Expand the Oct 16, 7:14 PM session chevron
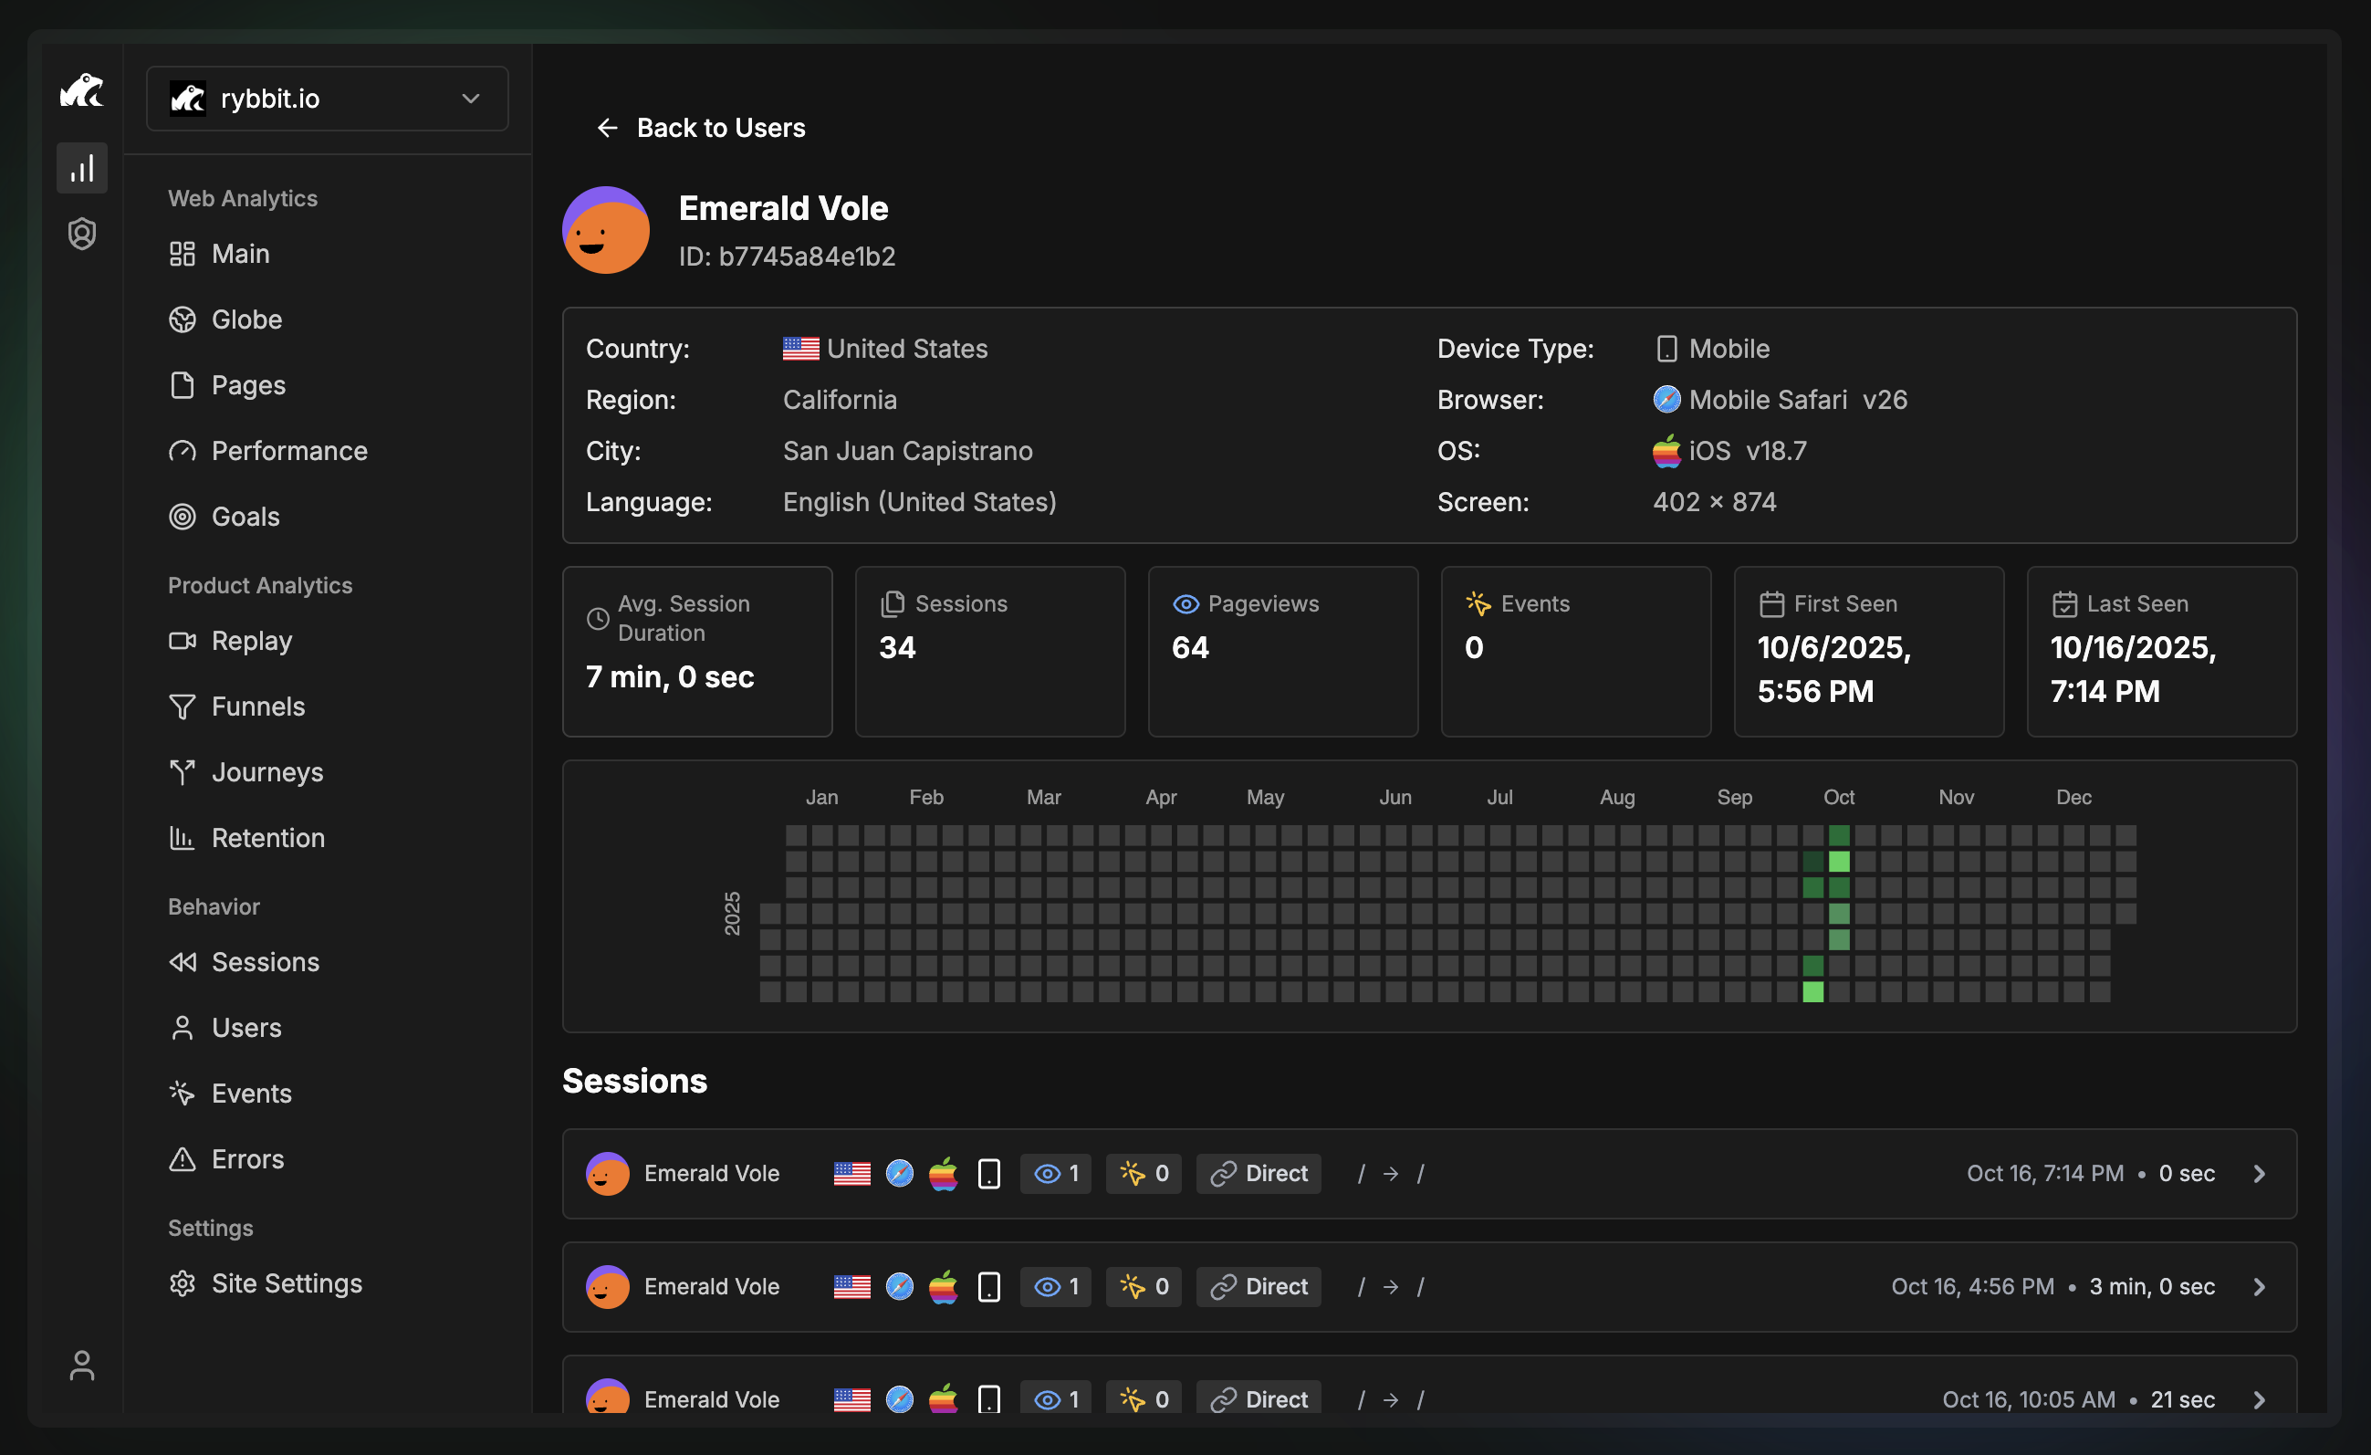Screen dimensions: 2371x1455 pos(2260,1174)
